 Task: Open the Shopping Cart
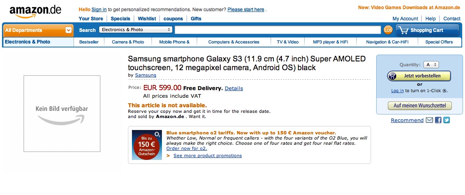click(x=427, y=30)
